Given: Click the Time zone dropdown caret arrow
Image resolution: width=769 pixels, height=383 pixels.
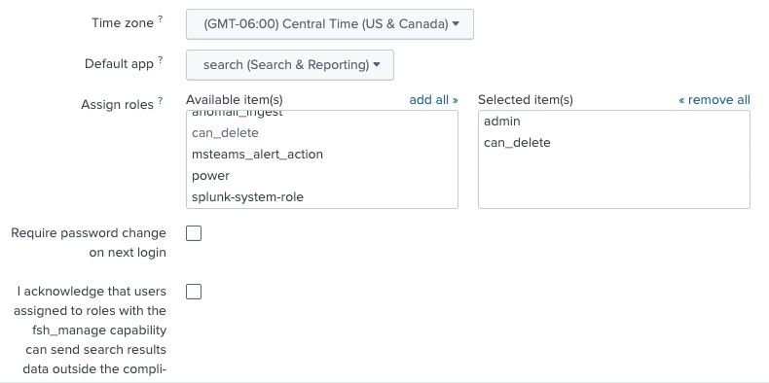Looking at the screenshot, I should click(x=456, y=23).
